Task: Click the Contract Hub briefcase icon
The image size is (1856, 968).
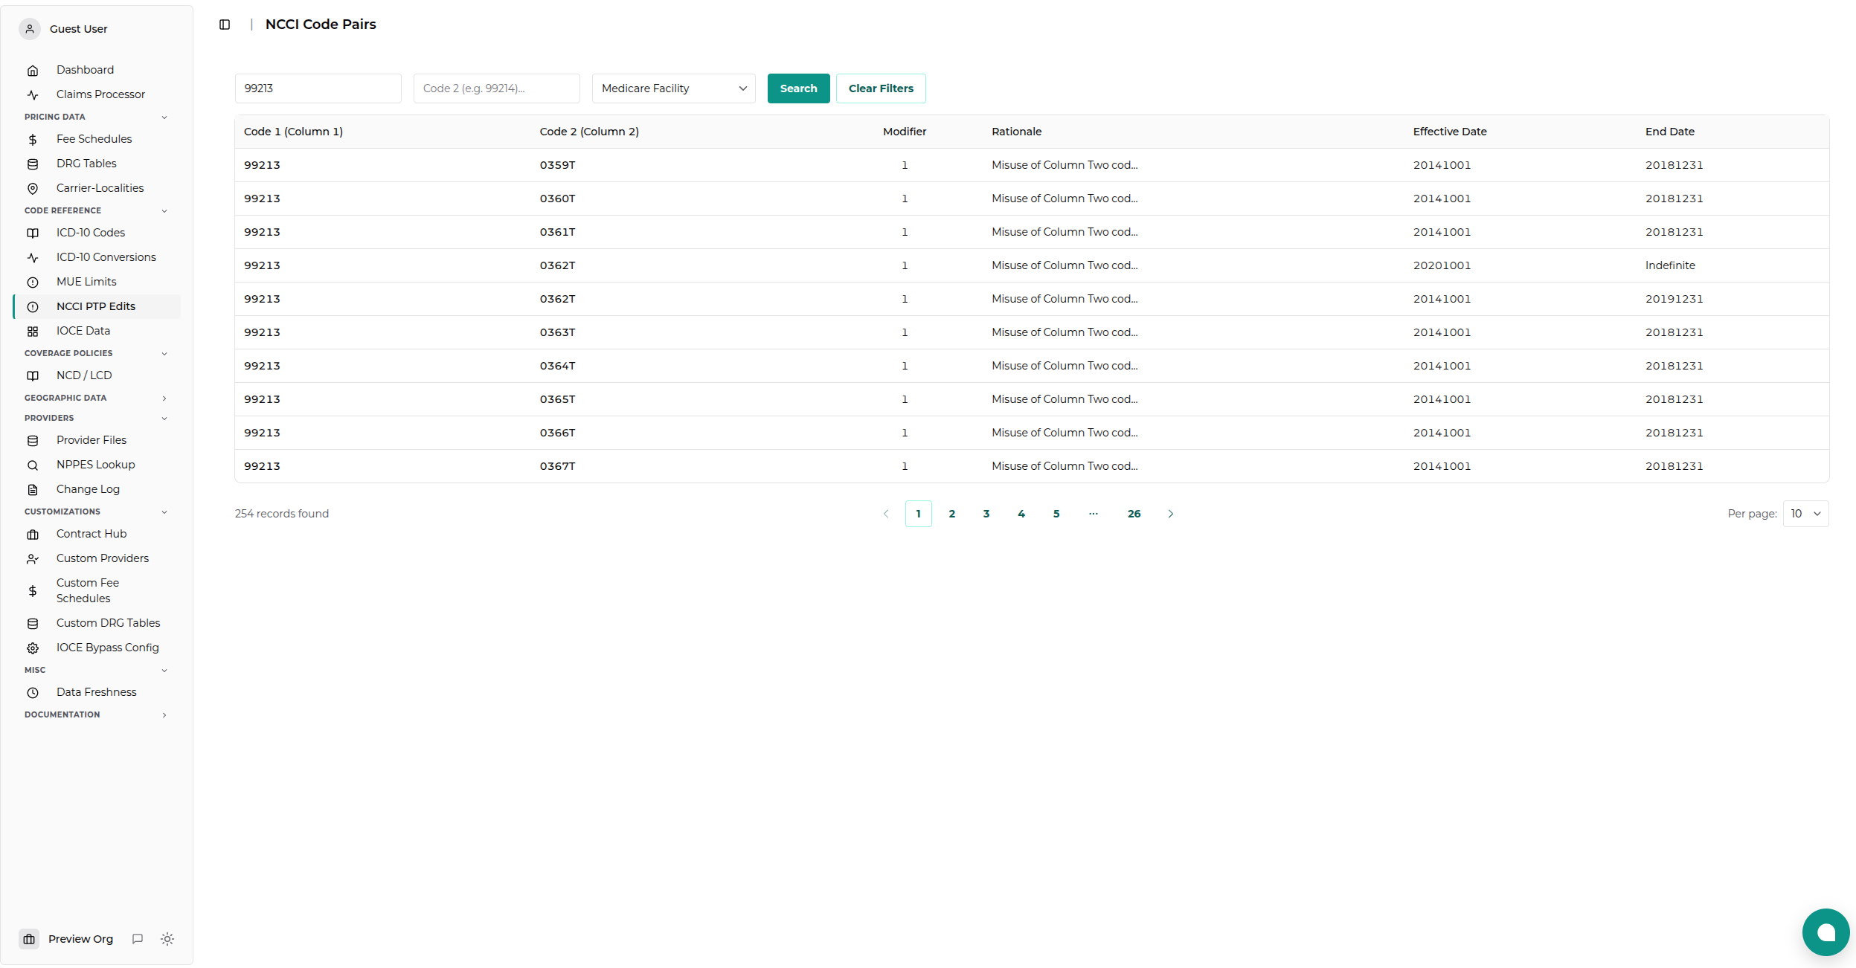Action: point(33,535)
